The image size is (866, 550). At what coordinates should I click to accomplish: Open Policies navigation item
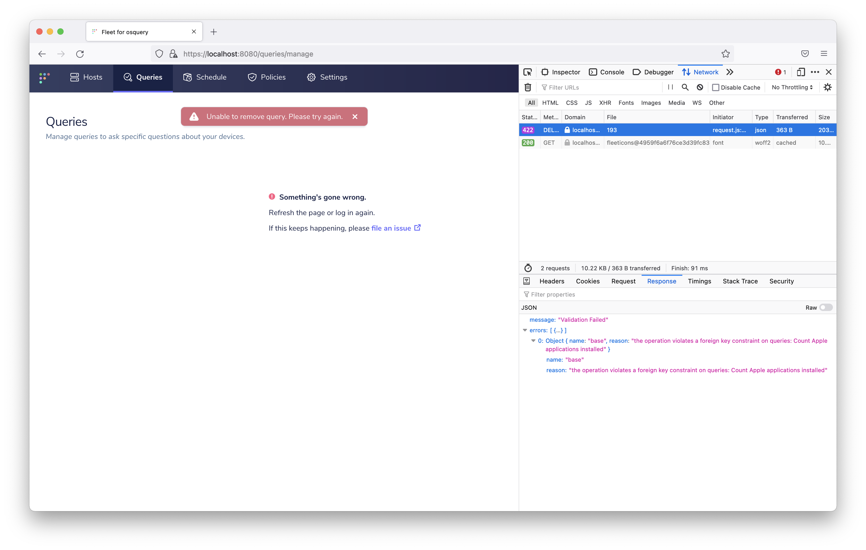266,77
